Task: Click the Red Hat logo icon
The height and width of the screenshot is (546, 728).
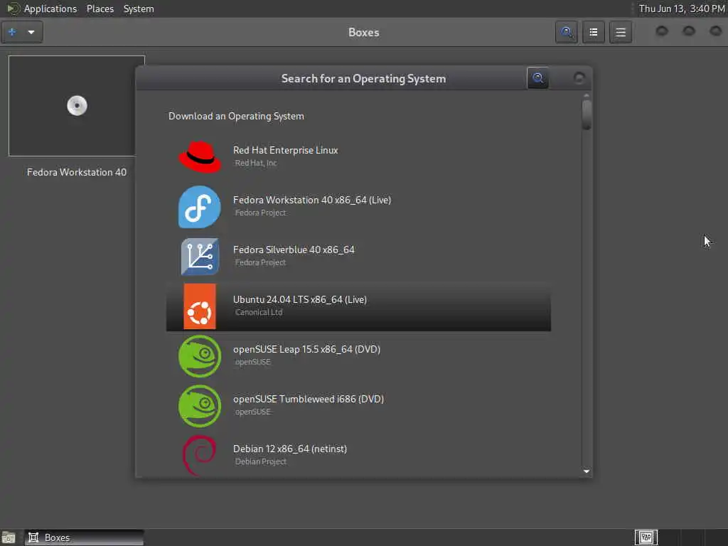Action: point(200,157)
